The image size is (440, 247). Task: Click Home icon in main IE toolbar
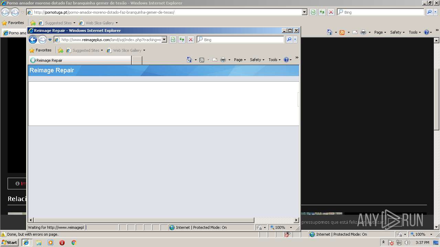point(329,32)
